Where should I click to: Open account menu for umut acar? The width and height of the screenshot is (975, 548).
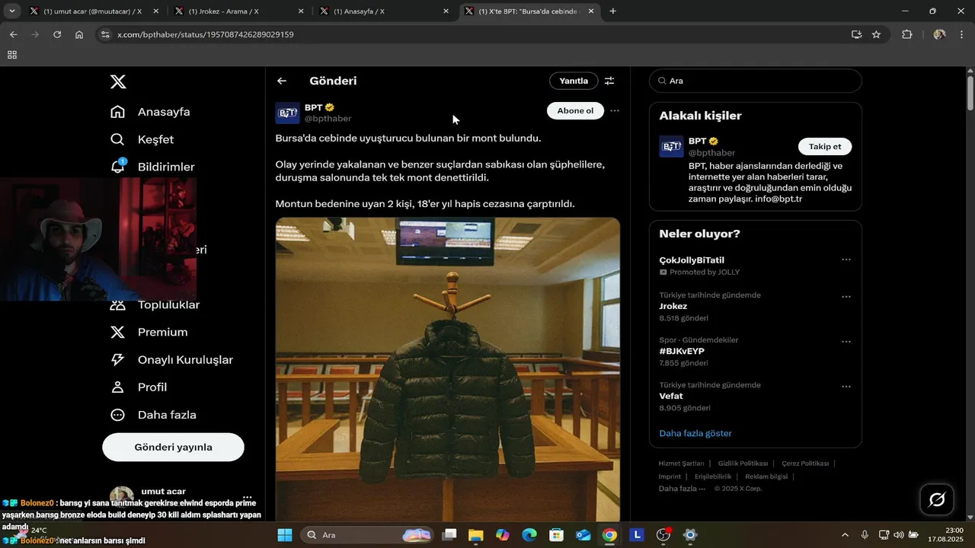(247, 498)
